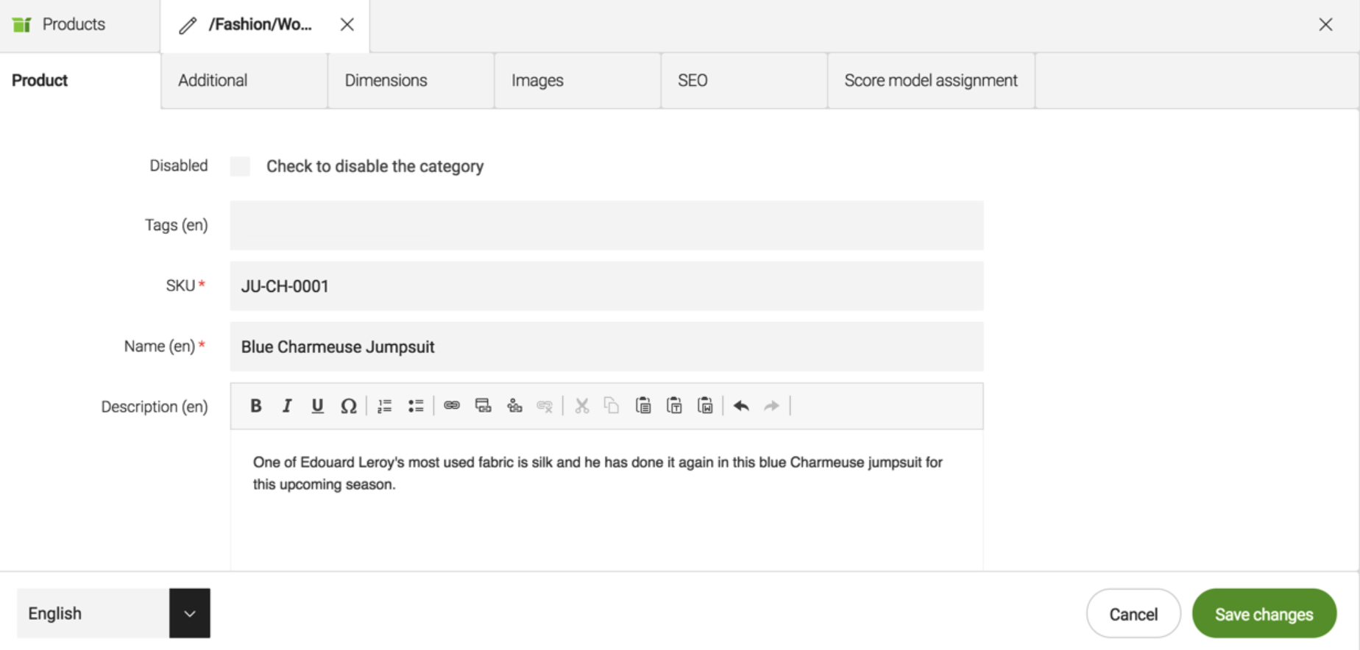The image size is (1360, 650).
Task: Check the Disabled checkbox
Action: [240, 166]
